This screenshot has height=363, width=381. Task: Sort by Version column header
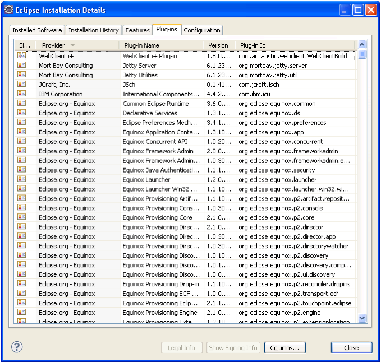[x=219, y=45]
